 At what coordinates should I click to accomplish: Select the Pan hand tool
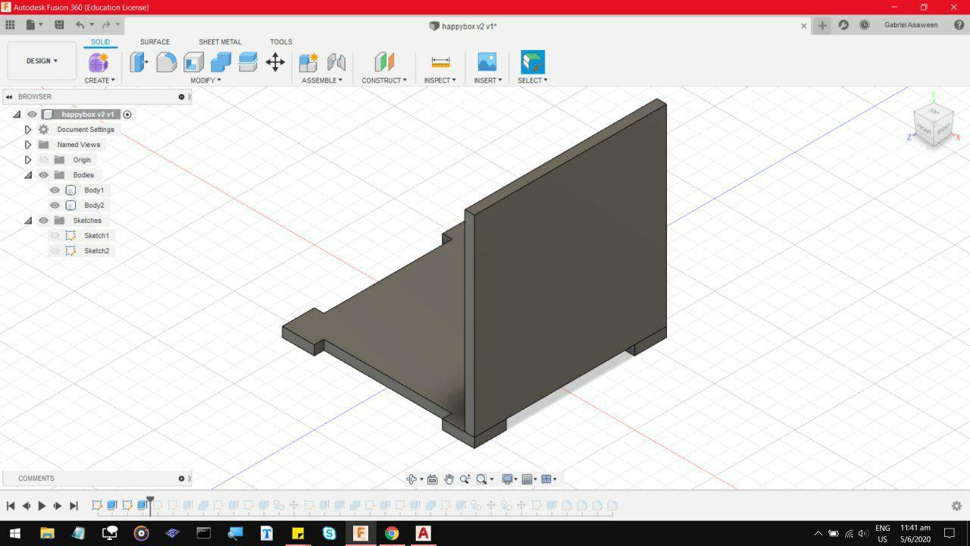click(449, 479)
